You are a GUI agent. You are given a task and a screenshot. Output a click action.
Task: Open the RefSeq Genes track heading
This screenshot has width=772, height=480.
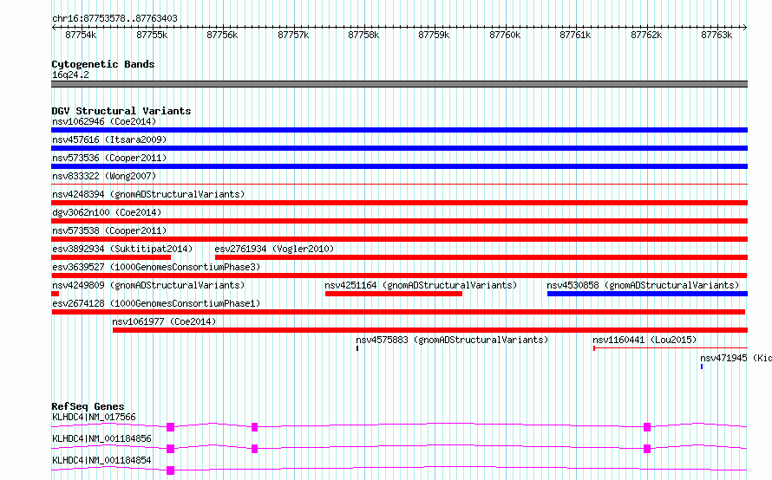click(x=88, y=406)
